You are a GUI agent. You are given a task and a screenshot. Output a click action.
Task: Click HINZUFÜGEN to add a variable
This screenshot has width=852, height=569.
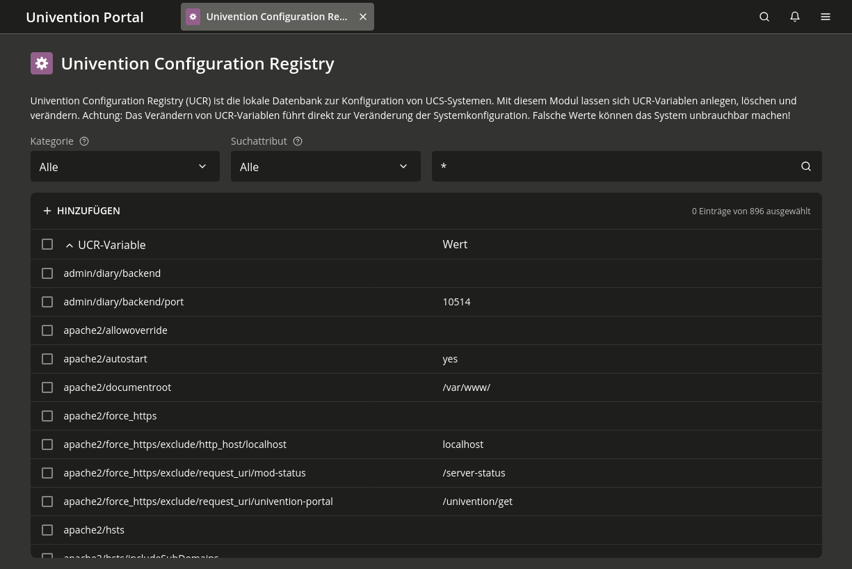81,211
